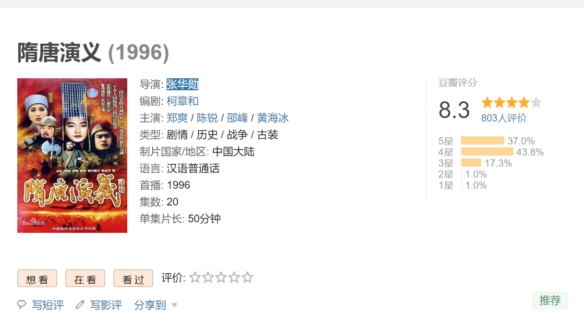Open 写影评 full review link
This screenshot has width=584, height=325.
pyautogui.click(x=106, y=305)
